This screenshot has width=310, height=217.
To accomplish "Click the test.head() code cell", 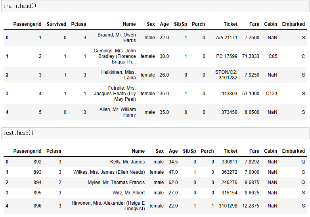I will coord(155,133).
